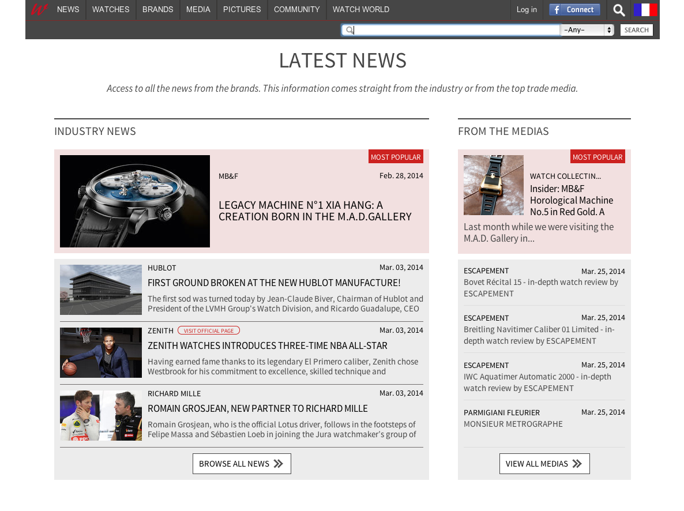This screenshot has width=684, height=511.
Task: Open Romain Grosjean Richard Mille headline
Action: point(258,408)
